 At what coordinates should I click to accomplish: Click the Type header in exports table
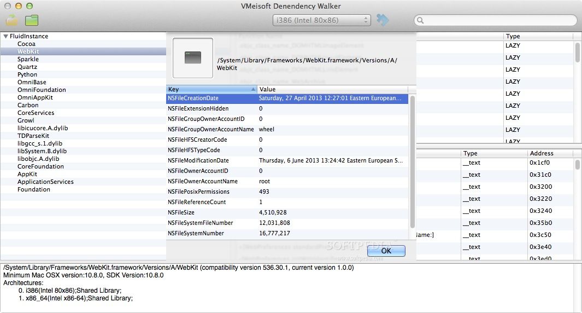tap(494, 153)
